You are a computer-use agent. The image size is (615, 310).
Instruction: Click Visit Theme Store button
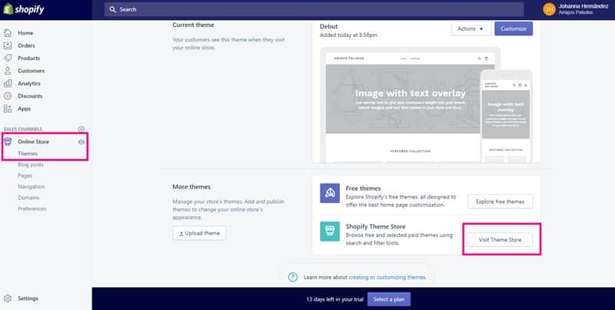500,239
